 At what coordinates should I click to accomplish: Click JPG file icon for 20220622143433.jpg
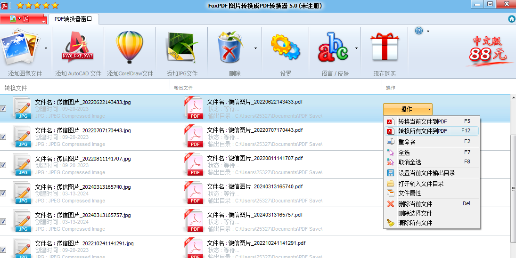click(x=23, y=108)
